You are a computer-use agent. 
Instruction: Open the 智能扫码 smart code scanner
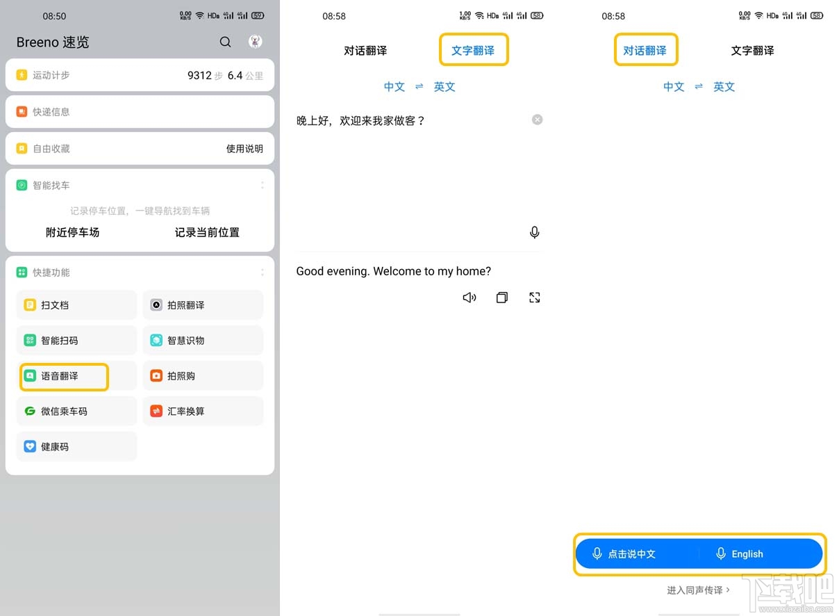(x=76, y=340)
